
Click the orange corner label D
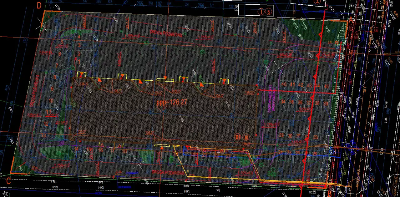pyautogui.click(x=39, y=5)
